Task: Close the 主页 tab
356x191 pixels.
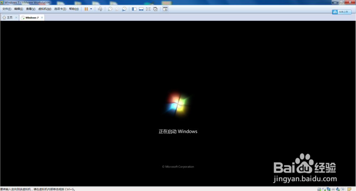Action: pyautogui.click(x=16, y=17)
